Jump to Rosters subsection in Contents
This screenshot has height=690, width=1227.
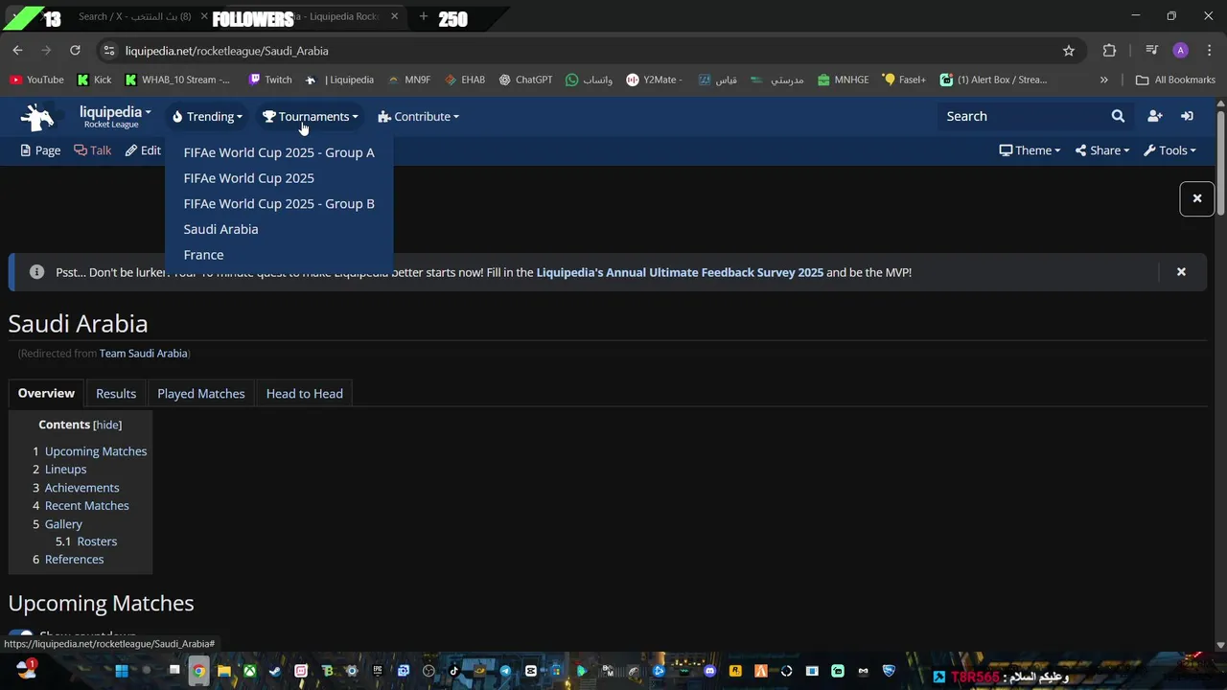pyautogui.click(x=97, y=541)
